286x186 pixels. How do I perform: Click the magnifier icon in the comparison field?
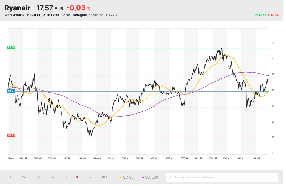[x=170, y=177]
